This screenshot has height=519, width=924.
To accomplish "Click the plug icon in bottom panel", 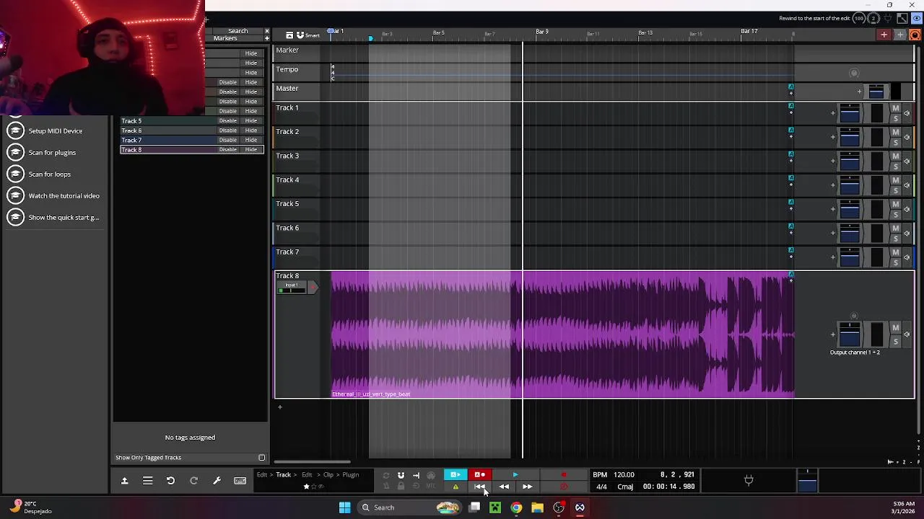I will tap(749, 480).
